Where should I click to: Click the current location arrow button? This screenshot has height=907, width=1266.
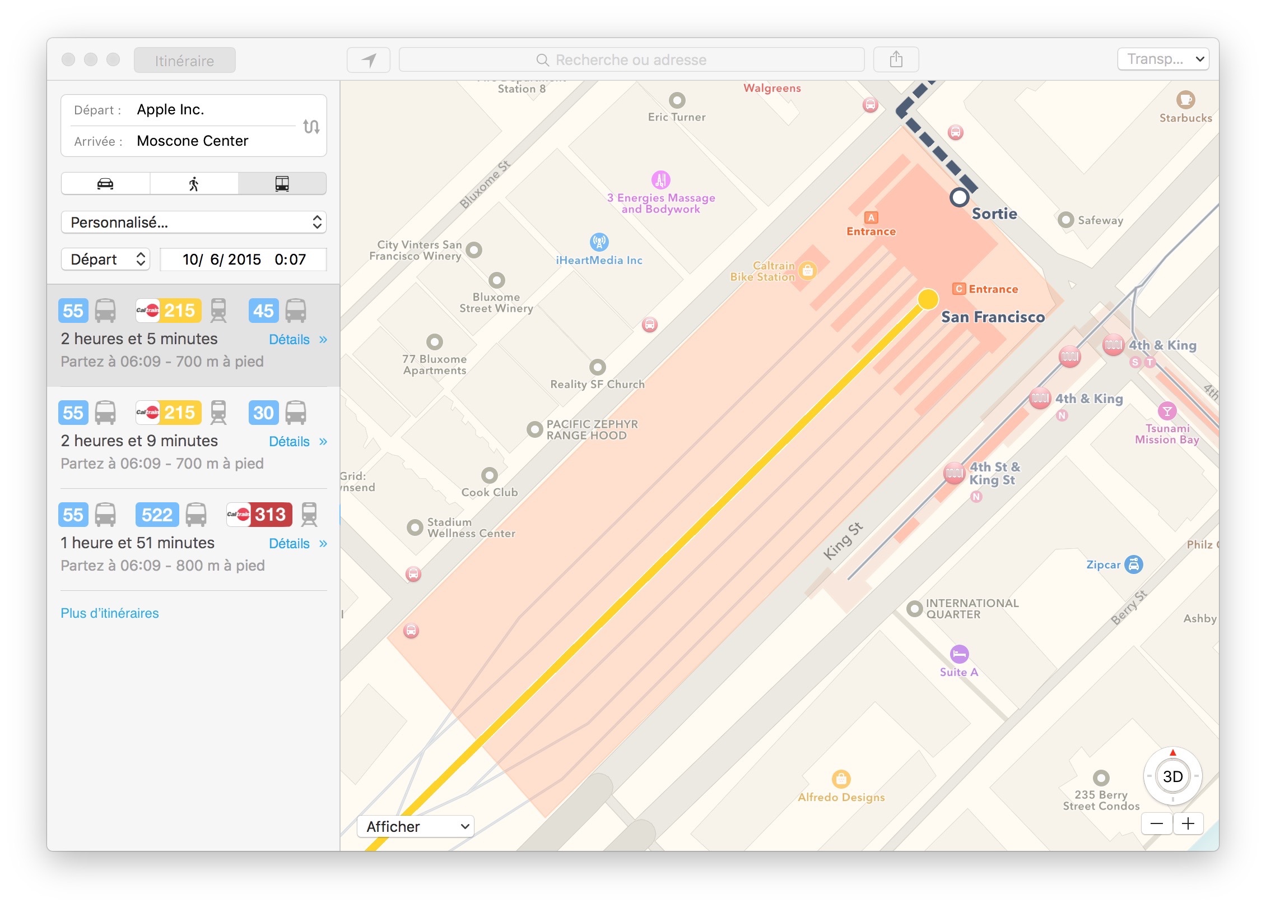pos(369,59)
